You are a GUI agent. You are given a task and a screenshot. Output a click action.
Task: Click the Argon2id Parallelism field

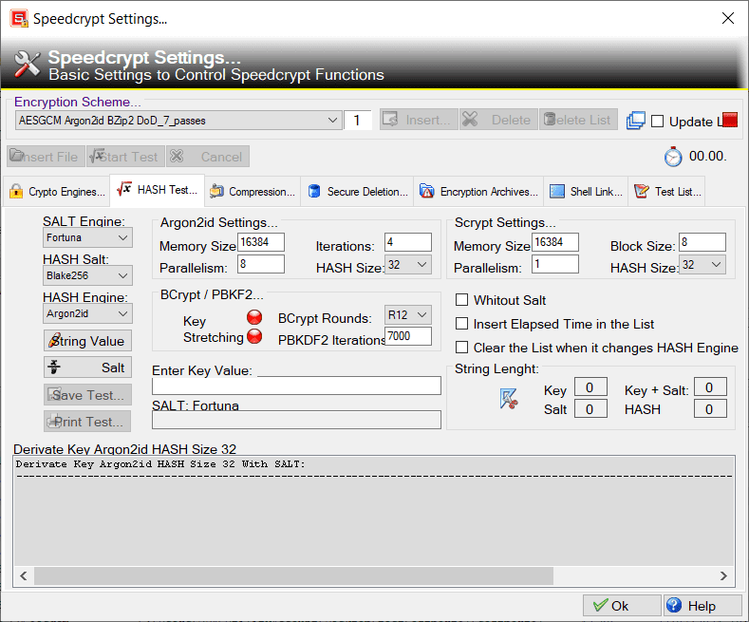pos(261,264)
